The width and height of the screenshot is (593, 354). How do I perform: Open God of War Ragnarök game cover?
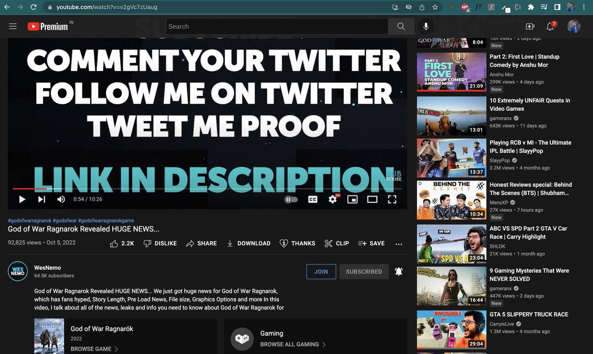49,336
